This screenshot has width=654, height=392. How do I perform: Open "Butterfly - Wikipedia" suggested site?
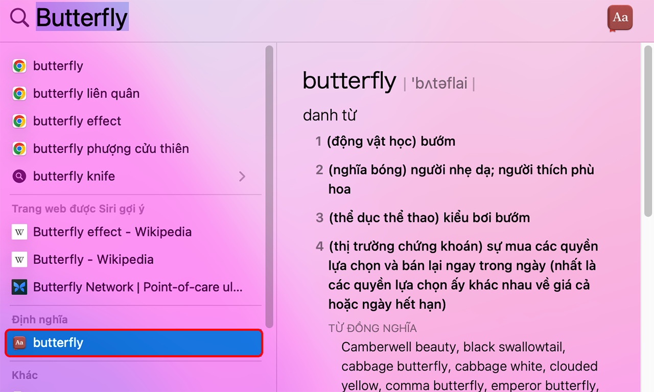click(93, 259)
